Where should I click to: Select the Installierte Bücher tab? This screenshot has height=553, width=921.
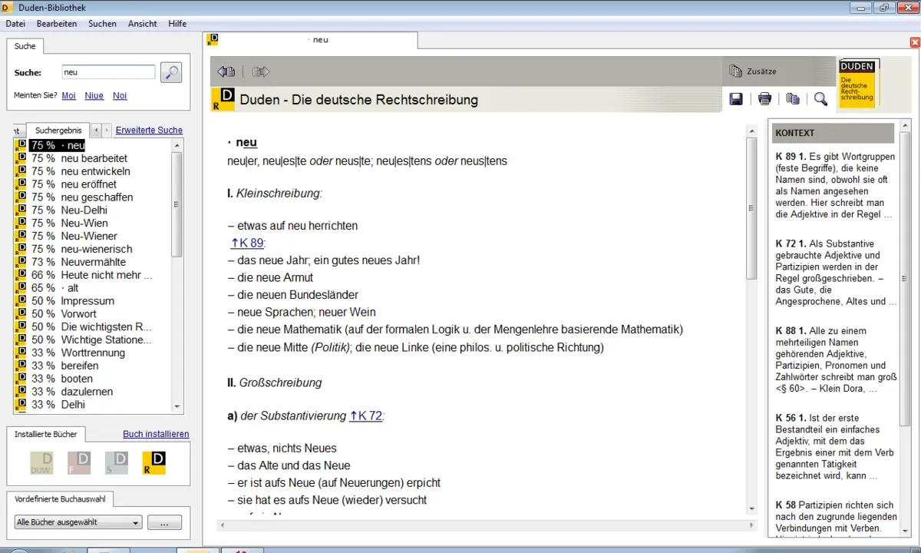45,434
